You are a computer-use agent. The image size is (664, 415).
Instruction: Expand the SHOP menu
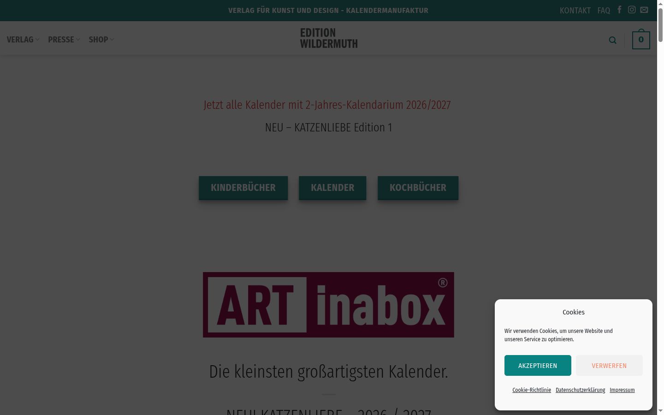click(x=101, y=40)
